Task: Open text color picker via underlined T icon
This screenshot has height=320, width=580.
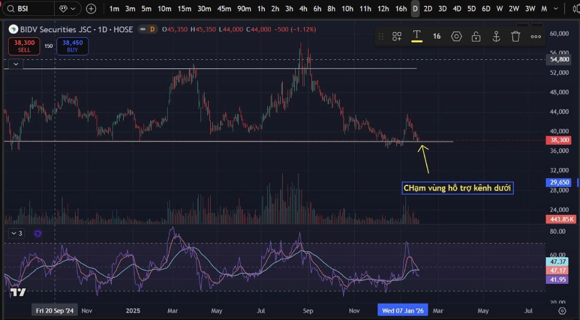Action: (416, 36)
